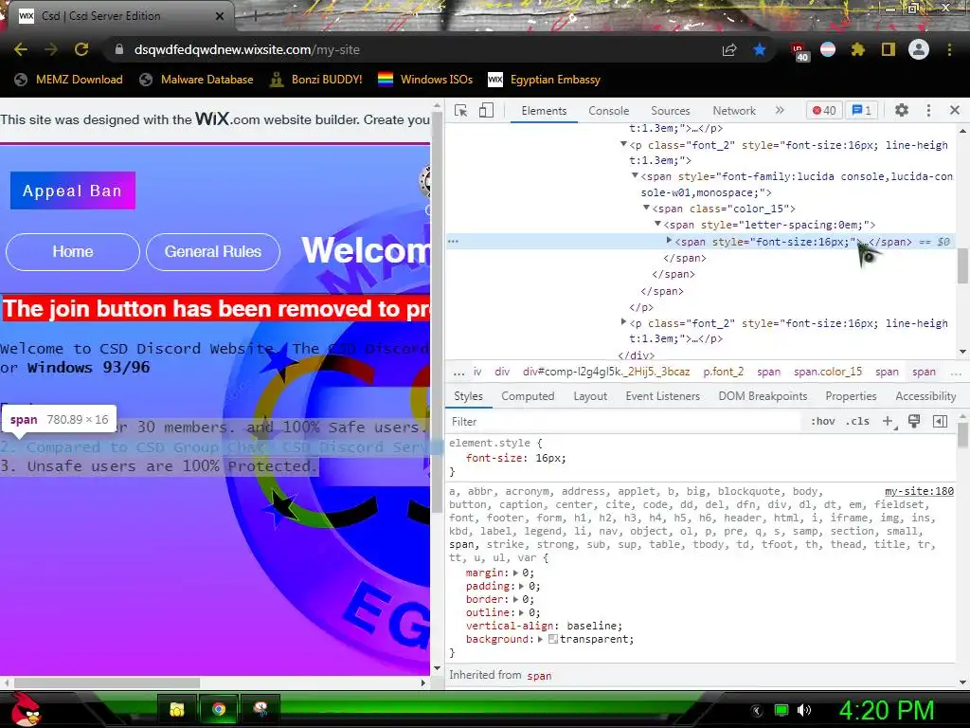Open the uBlock extension icon showing 40
970x728 pixels.
pos(799,51)
